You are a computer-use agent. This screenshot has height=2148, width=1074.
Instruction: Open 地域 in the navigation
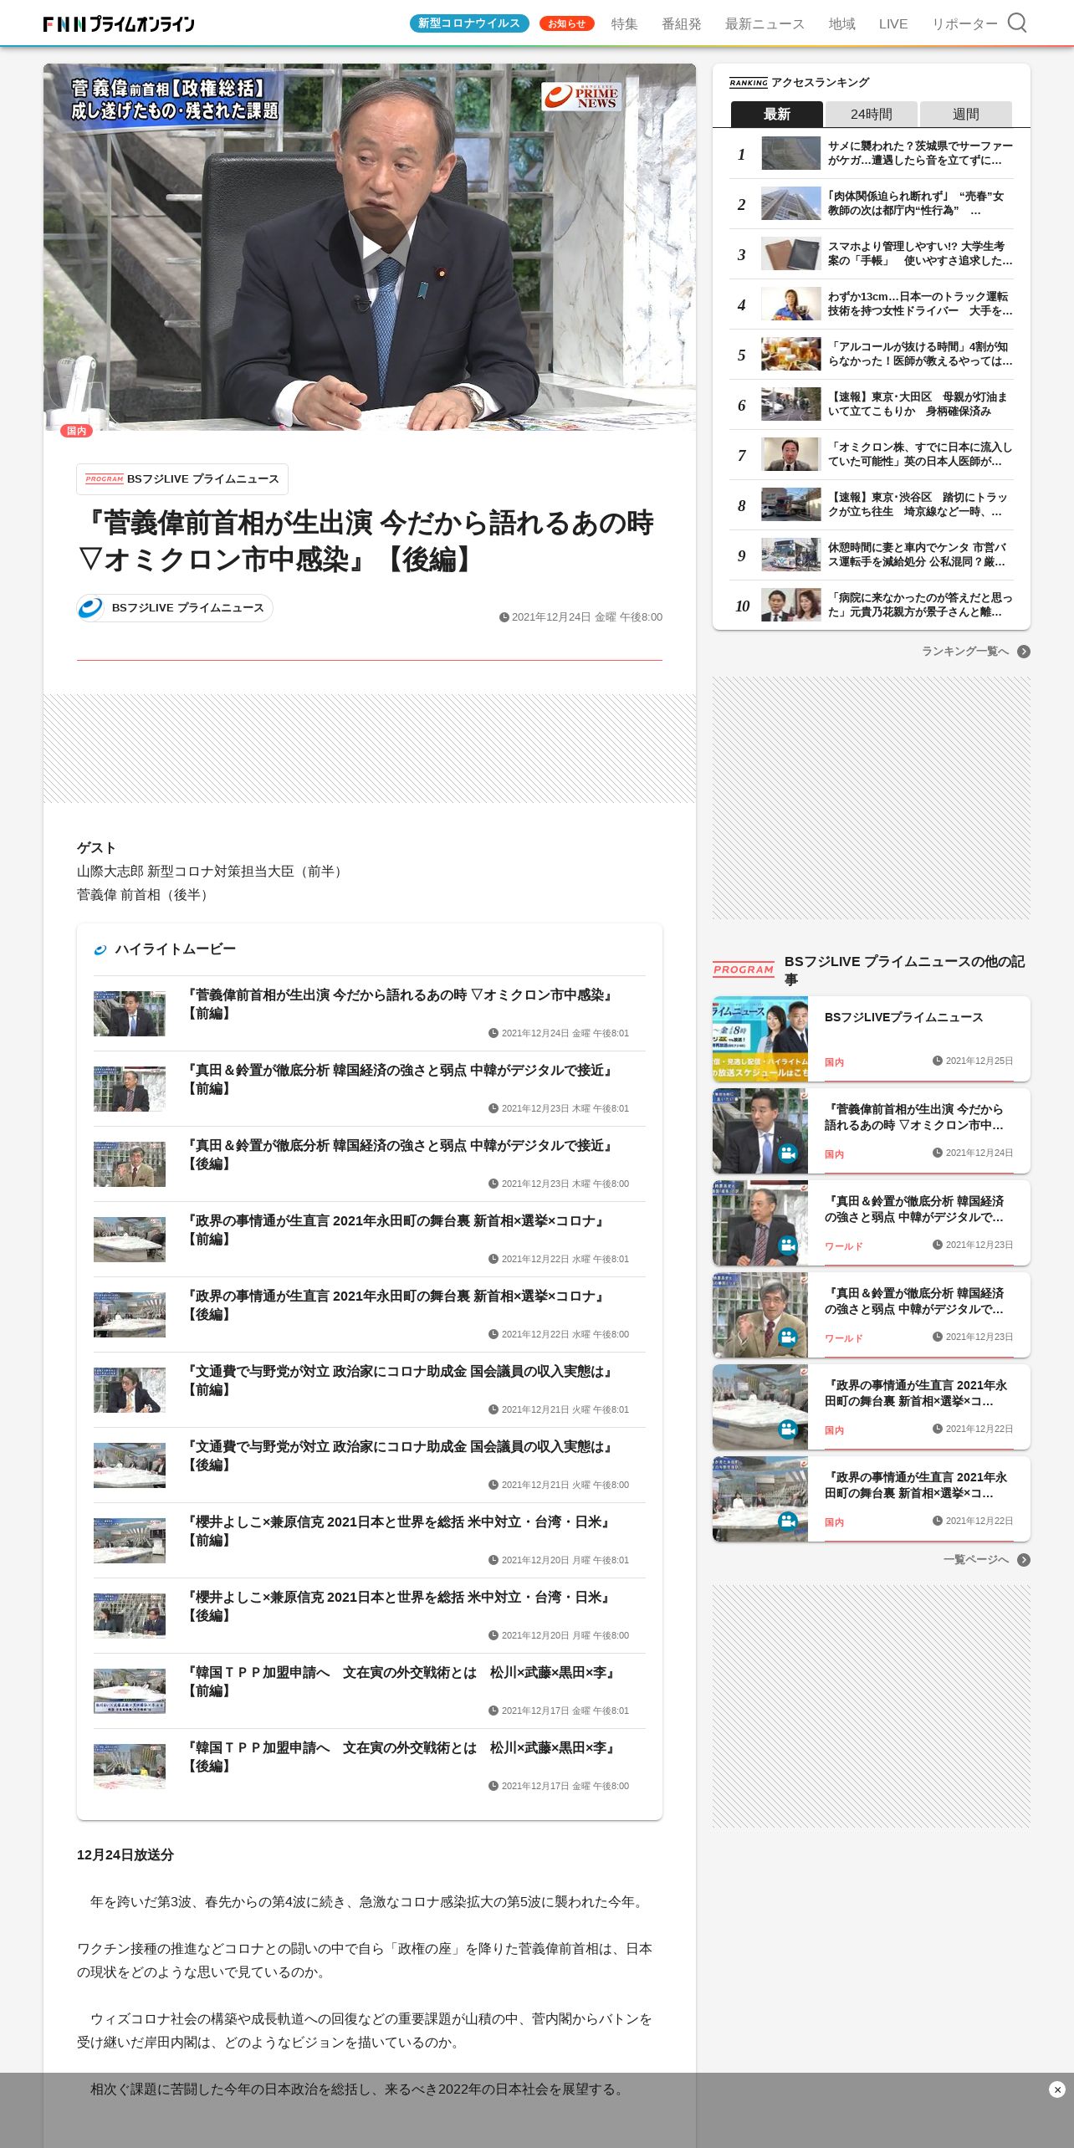(841, 24)
